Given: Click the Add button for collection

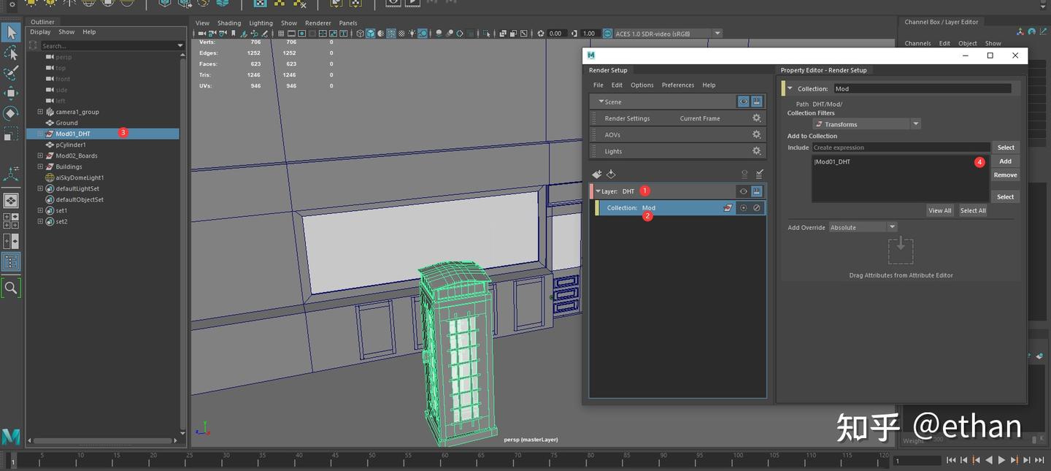Looking at the screenshot, I should coord(1005,161).
